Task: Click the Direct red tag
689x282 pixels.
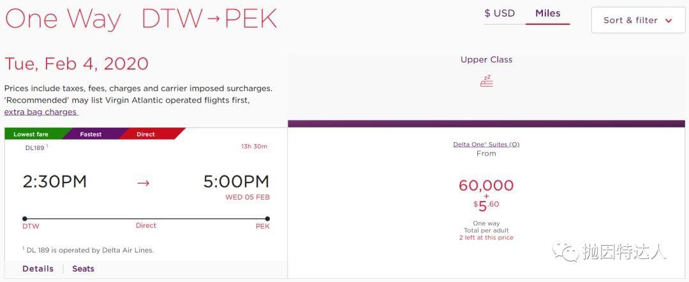Action: (x=145, y=135)
